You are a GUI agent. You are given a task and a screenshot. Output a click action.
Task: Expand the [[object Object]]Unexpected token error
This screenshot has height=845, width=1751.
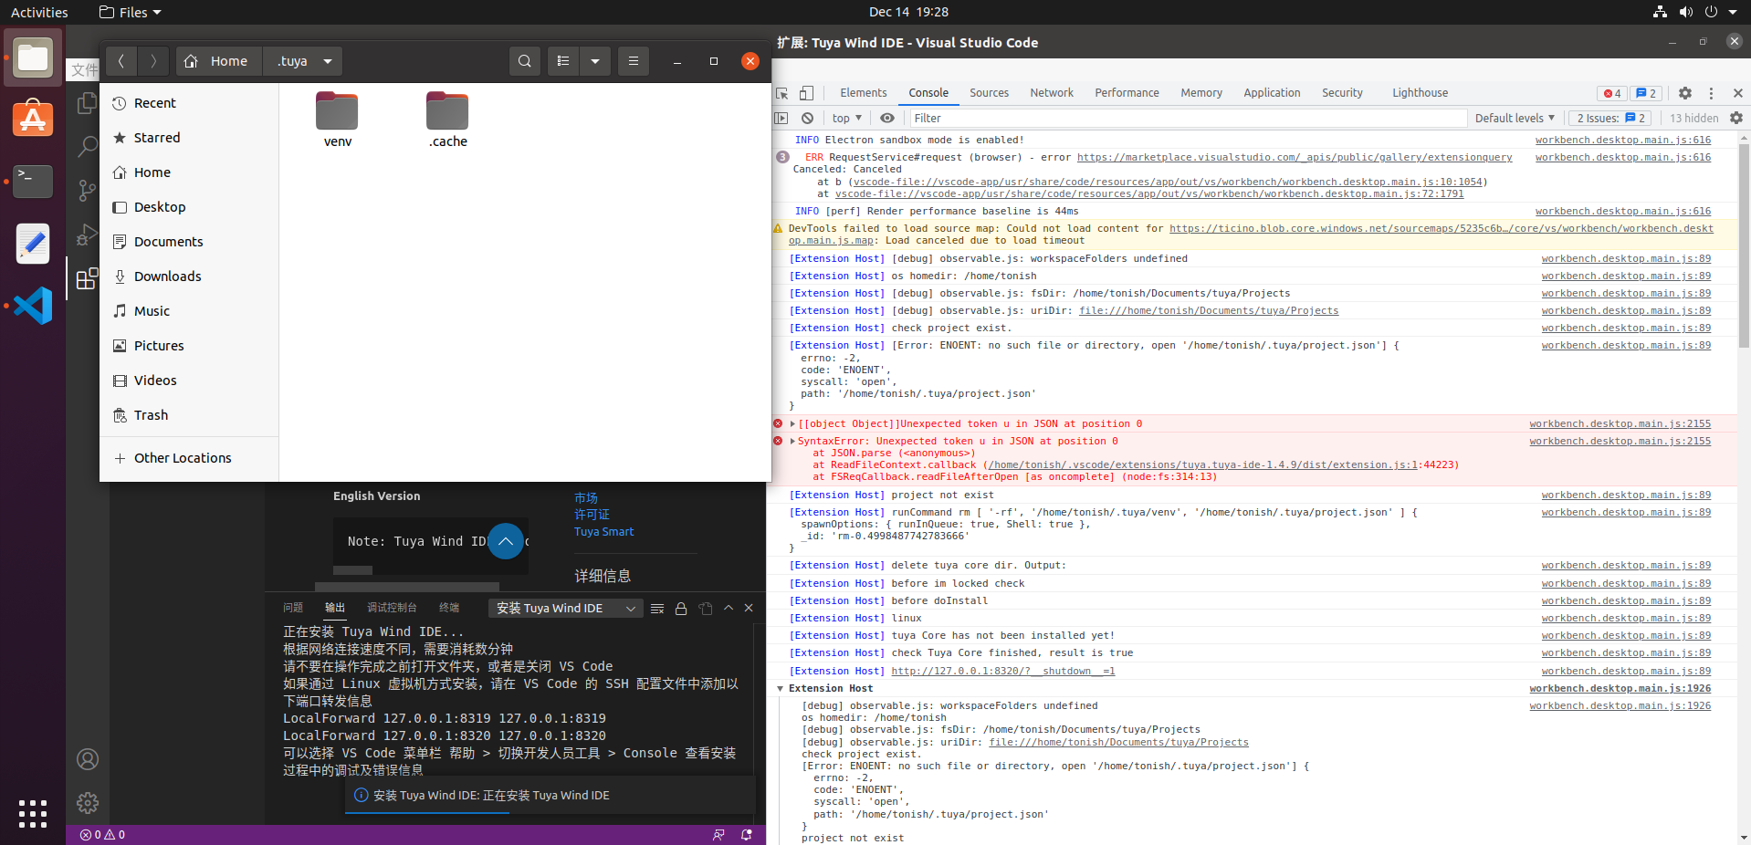(x=792, y=423)
